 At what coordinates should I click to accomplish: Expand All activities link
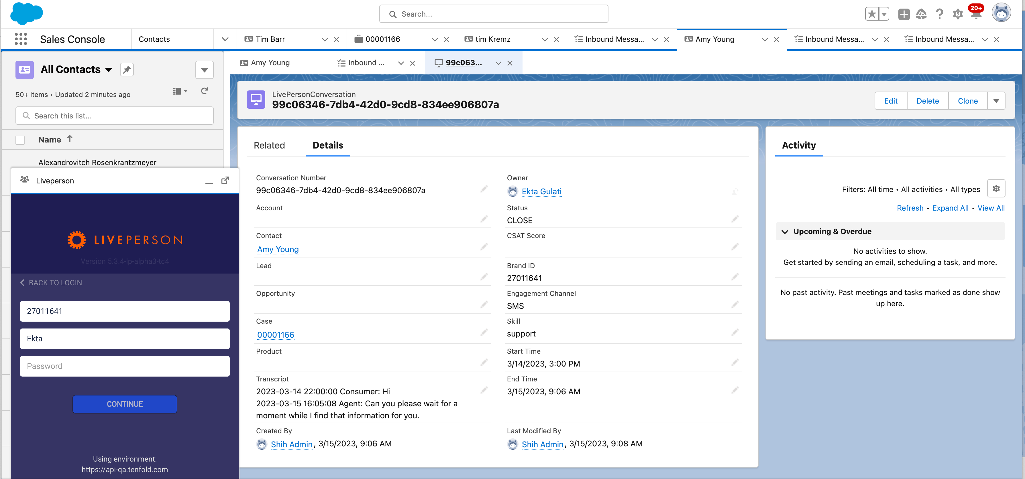950,208
